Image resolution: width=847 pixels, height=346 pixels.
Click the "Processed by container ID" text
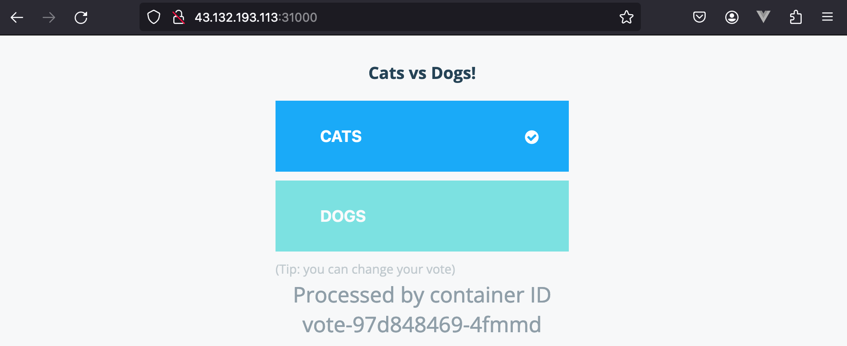[422, 295]
